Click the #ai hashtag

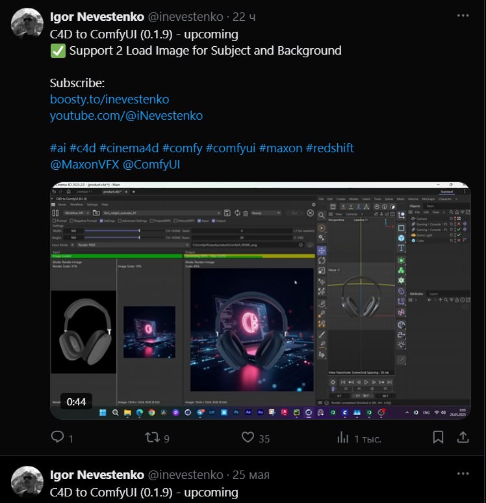(x=58, y=148)
